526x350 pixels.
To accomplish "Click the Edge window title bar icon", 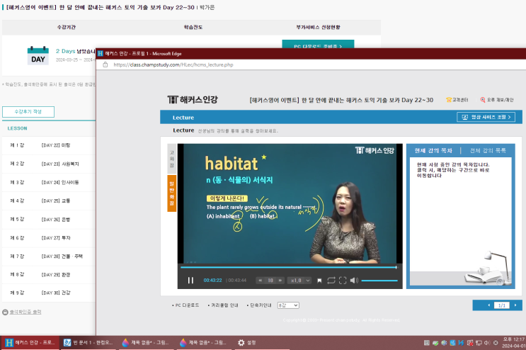I will coord(101,53).
